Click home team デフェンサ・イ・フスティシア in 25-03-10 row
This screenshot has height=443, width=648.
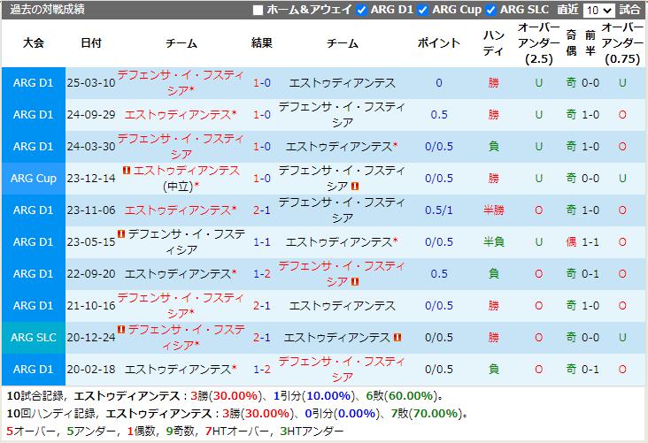[181, 83]
